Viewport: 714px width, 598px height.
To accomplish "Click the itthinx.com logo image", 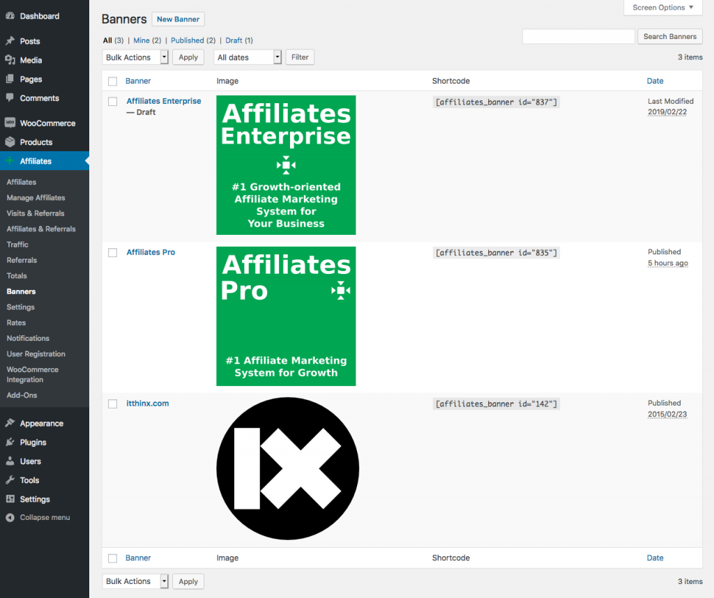I will 288,469.
